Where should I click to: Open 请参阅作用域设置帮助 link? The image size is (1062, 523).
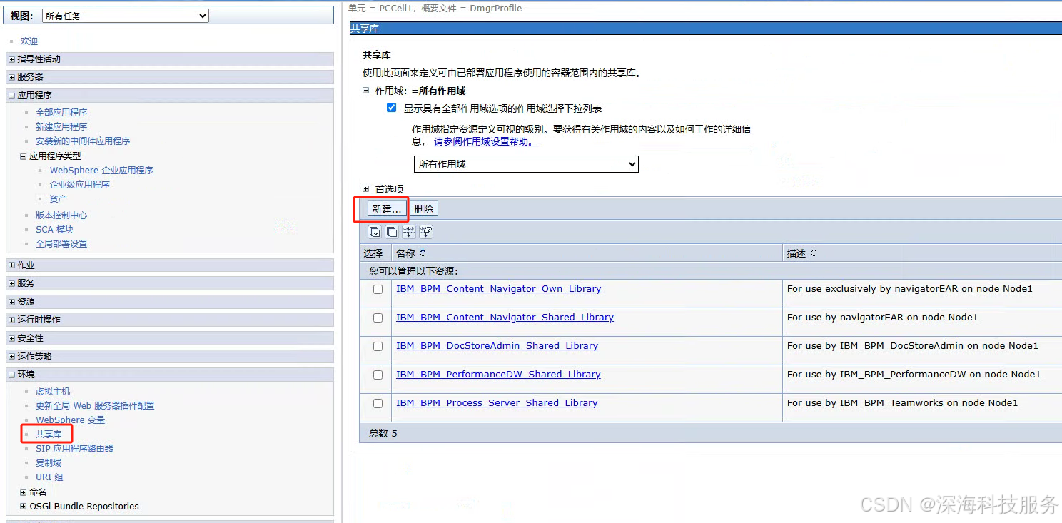point(485,142)
